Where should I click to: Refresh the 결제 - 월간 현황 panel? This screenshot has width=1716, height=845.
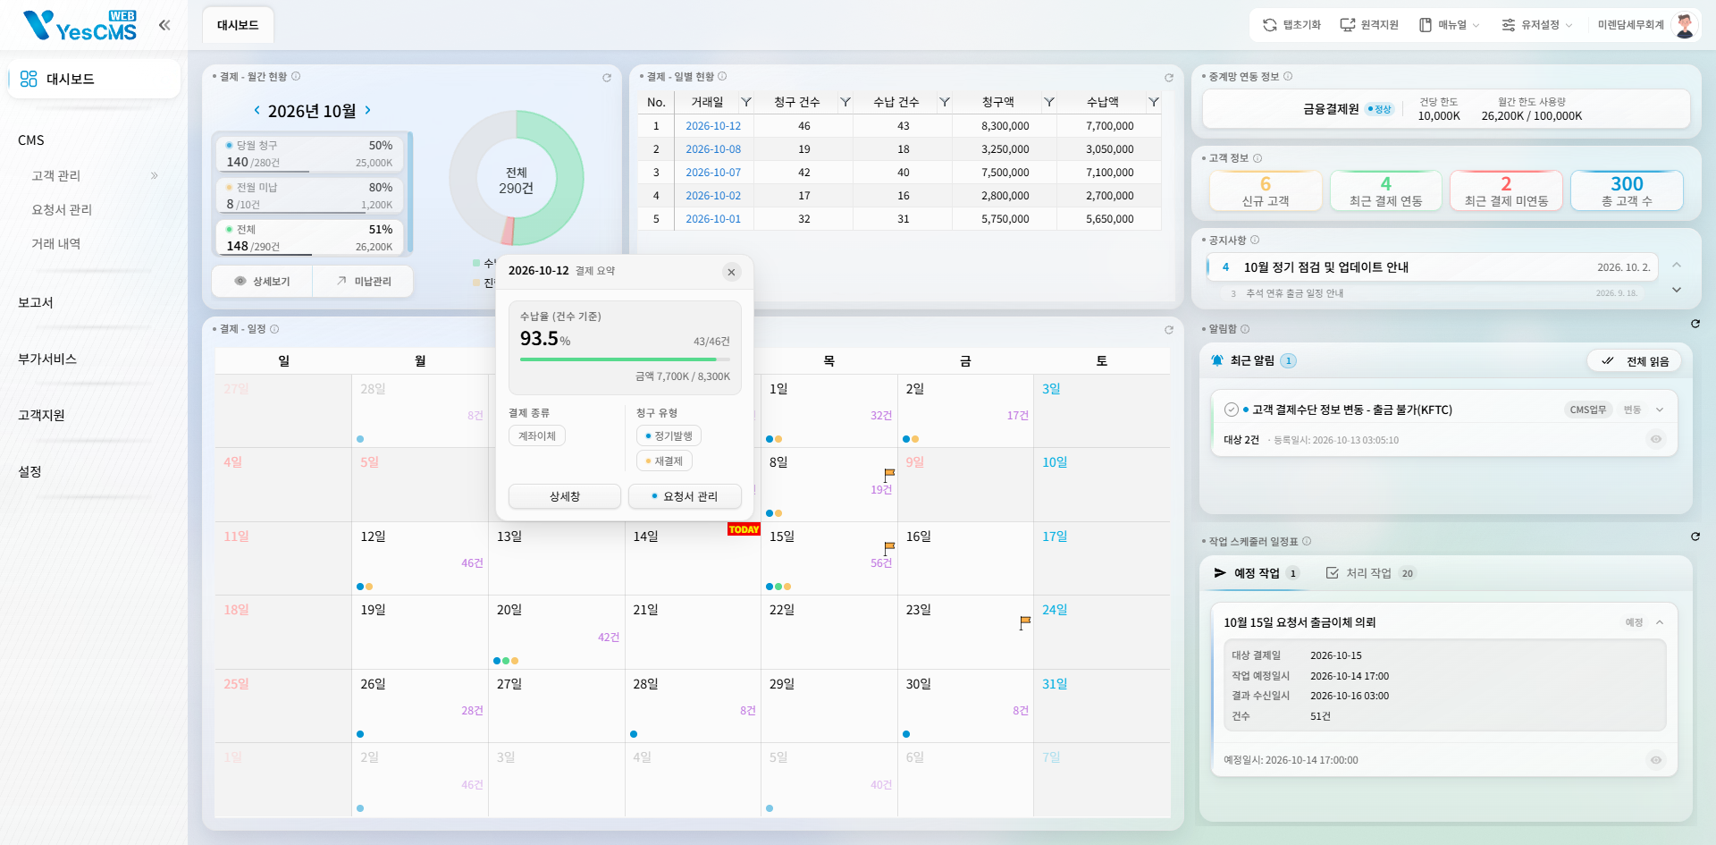click(x=607, y=78)
